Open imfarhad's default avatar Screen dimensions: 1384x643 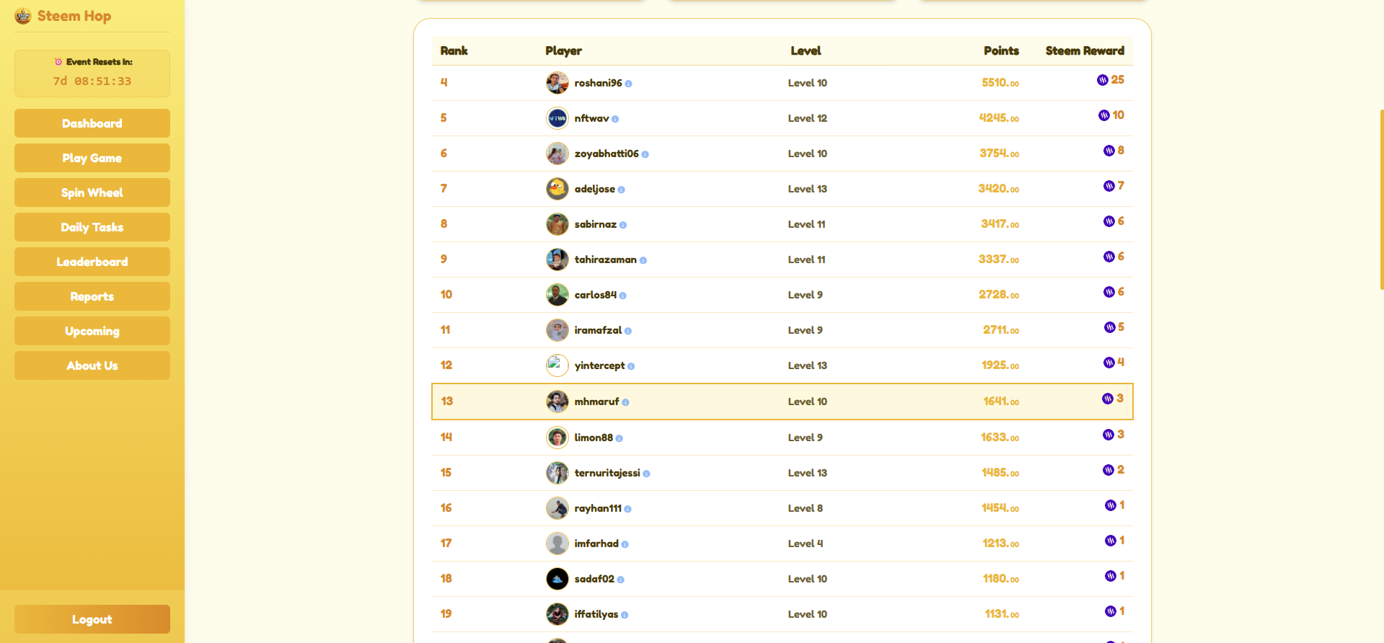coord(557,544)
